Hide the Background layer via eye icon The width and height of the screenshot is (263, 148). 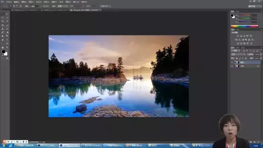[232, 66]
